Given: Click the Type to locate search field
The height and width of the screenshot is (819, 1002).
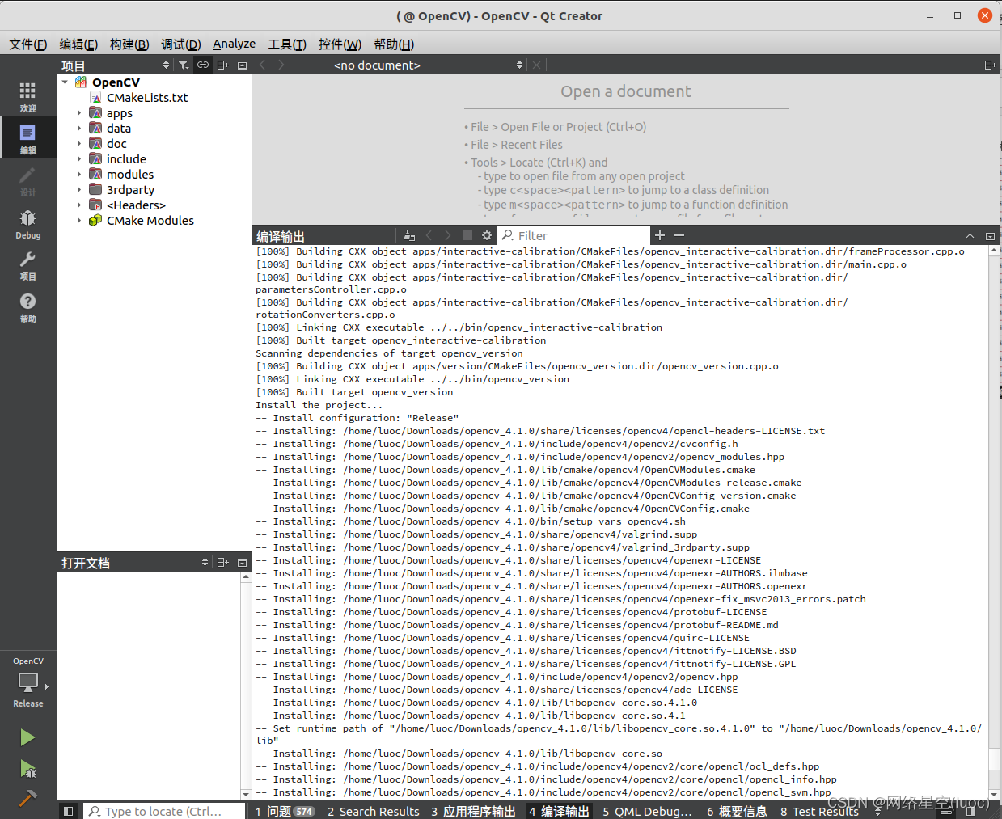Looking at the screenshot, I should click(x=164, y=811).
